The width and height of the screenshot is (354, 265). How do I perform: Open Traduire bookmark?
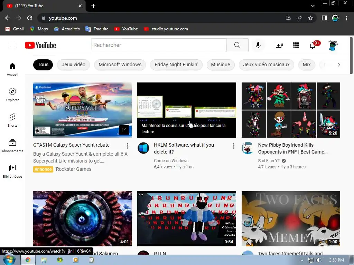pos(97,29)
